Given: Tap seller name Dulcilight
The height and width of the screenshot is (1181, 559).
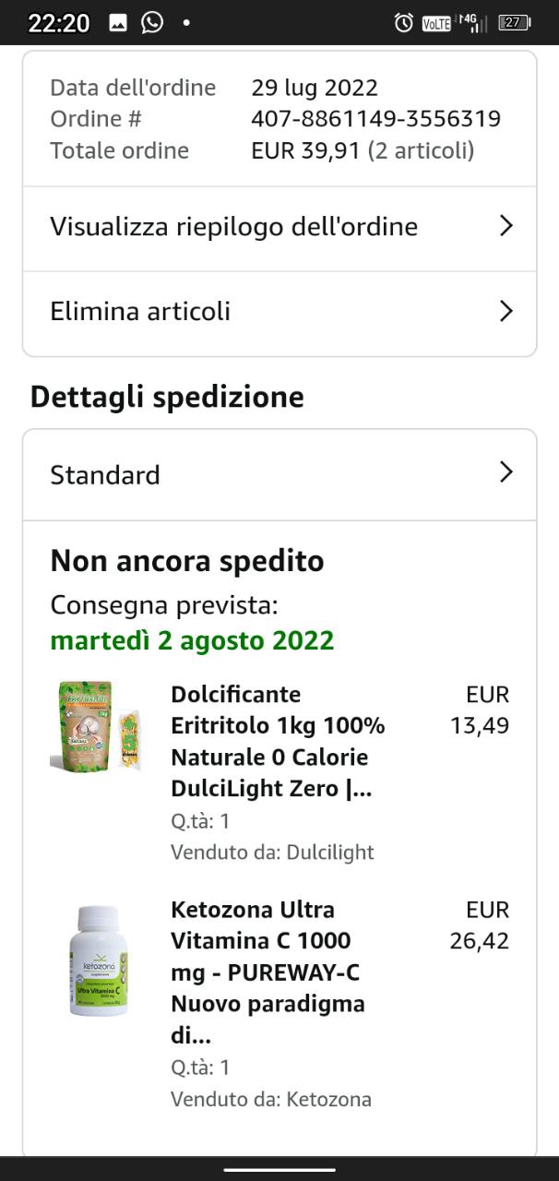Looking at the screenshot, I should [329, 853].
